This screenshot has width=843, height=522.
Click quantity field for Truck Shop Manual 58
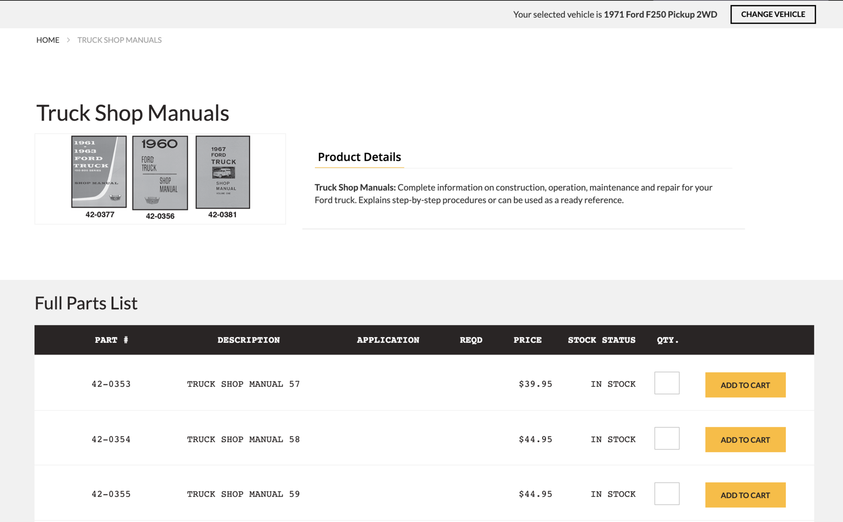pyautogui.click(x=666, y=438)
